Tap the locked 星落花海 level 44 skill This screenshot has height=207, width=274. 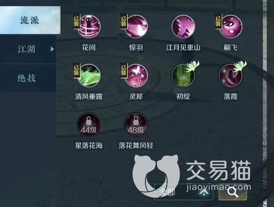(x=89, y=124)
